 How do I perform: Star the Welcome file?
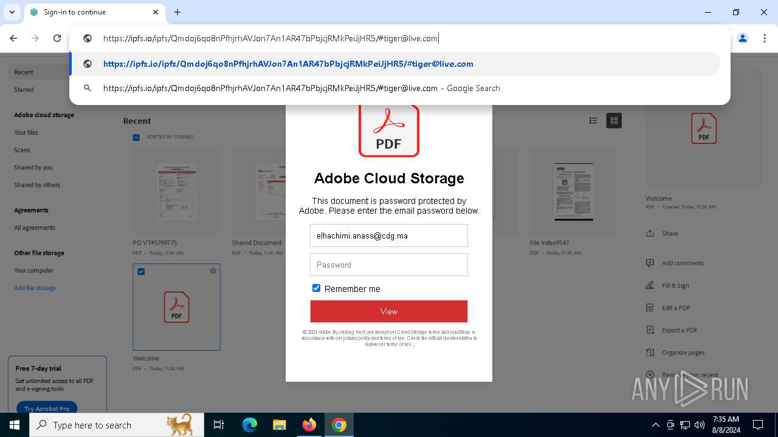tap(213, 271)
